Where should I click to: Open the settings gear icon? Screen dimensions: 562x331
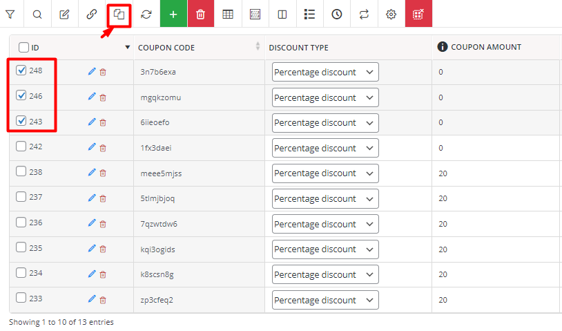click(391, 15)
